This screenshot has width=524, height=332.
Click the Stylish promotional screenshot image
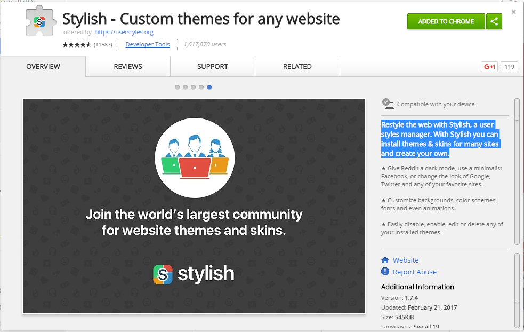[194, 206]
